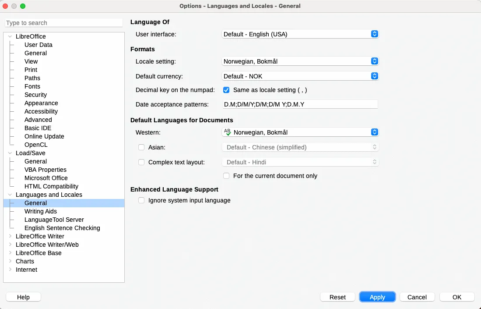Click the Date acceptance patterns field
Image resolution: width=481 pixels, height=309 pixels.
[300, 104]
